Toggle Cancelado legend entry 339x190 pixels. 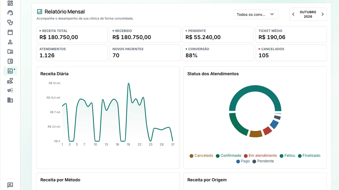tap(201, 156)
